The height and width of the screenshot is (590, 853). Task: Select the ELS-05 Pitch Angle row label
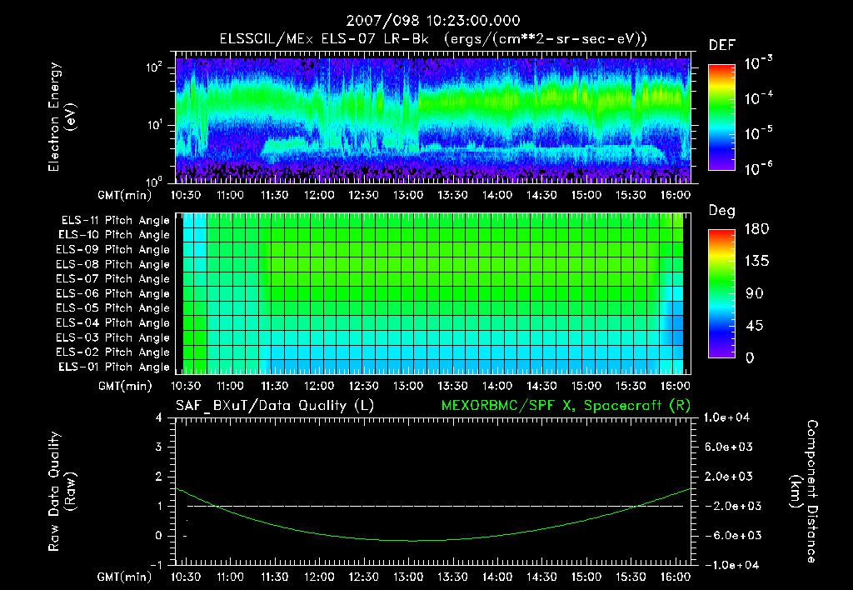(113, 308)
